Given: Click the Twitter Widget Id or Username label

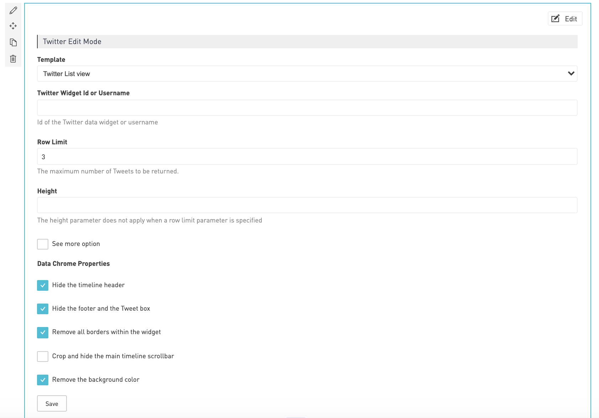Looking at the screenshot, I should pos(84,93).
